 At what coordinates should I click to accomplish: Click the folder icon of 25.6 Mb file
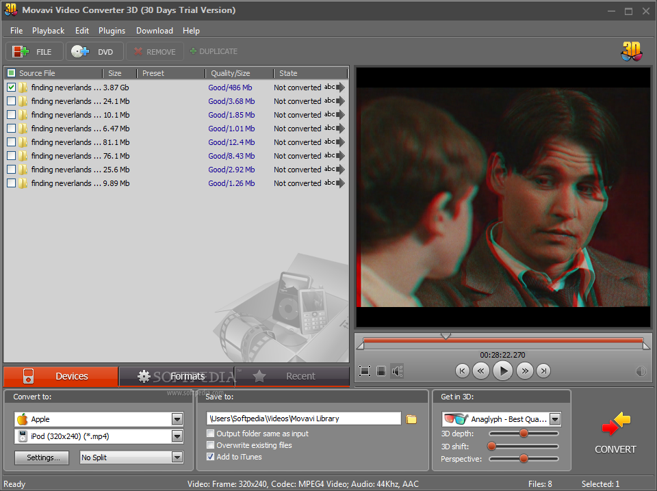coord(23,170)
